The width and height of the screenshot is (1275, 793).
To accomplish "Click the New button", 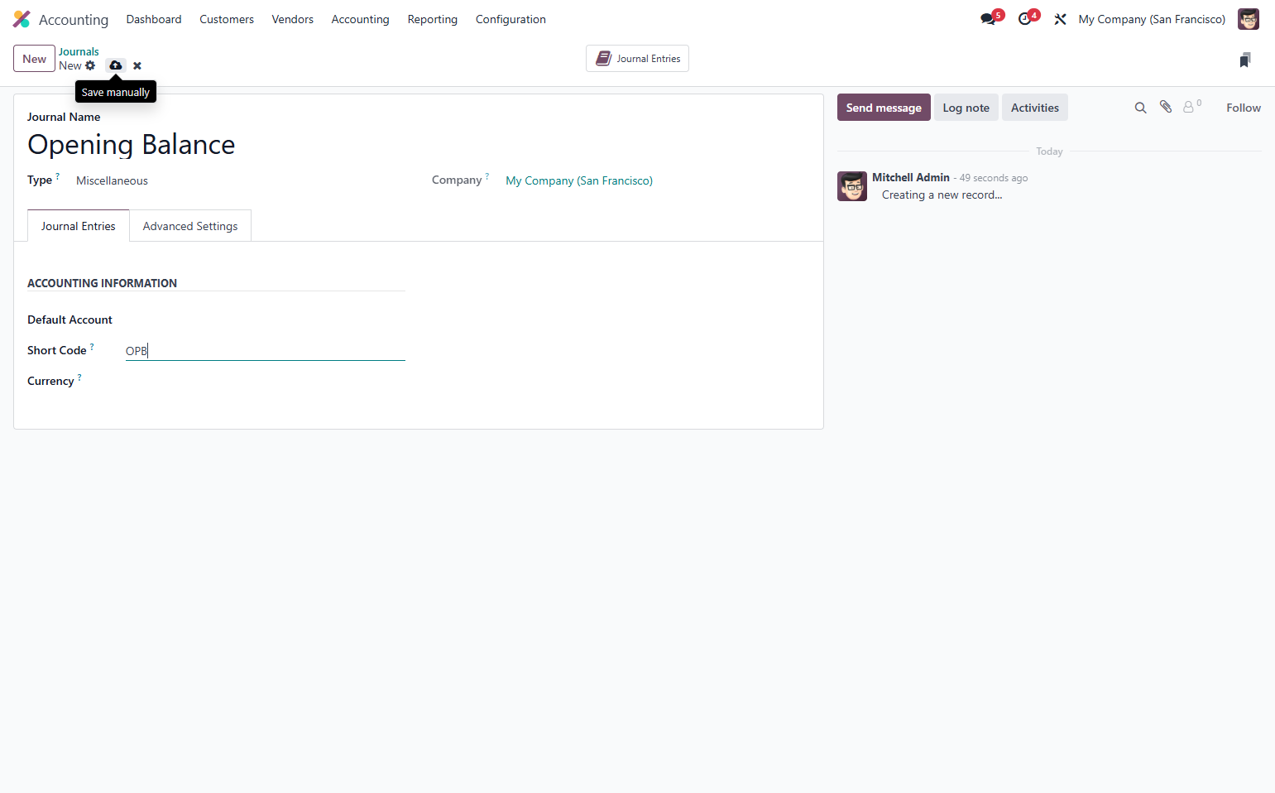I will pos(35,59).
